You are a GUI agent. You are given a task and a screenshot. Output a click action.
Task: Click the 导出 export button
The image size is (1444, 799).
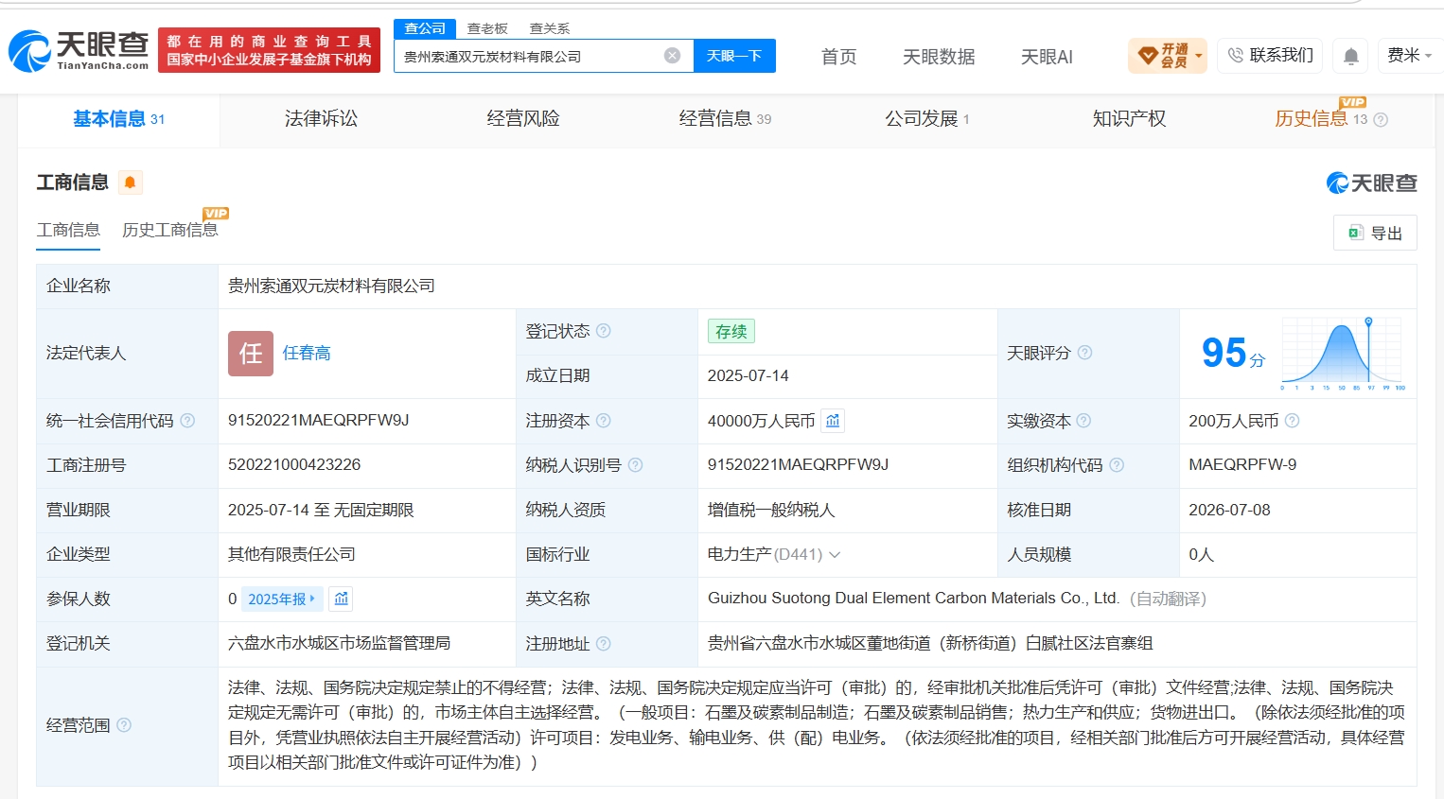pos(1375,233)
